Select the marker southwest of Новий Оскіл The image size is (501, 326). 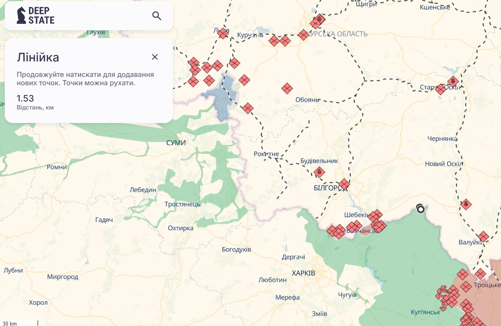(x=466, y=204)
